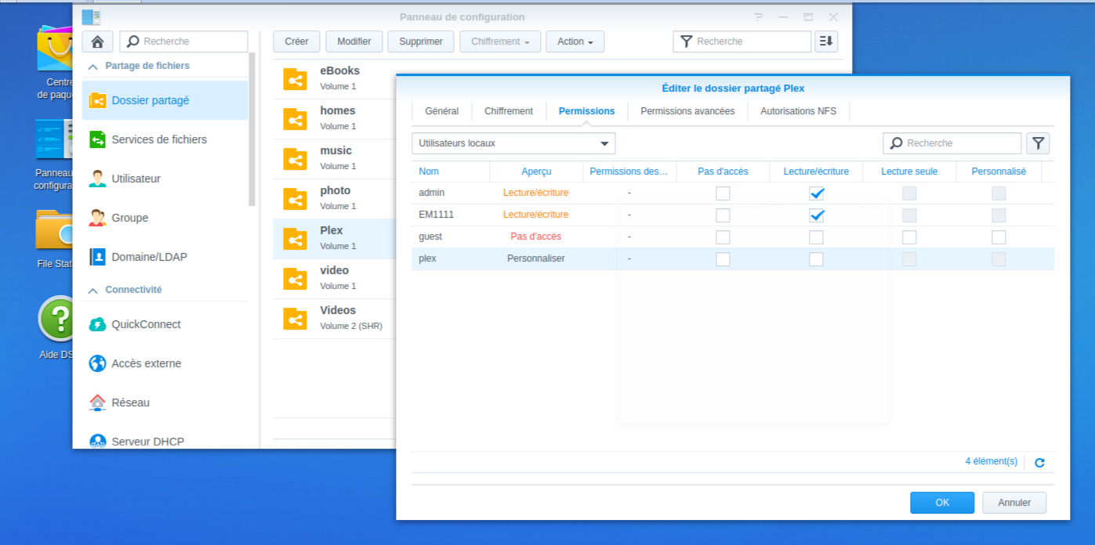Check Pas d'accès for guest user
This screenshot has height=545, width=1095.
(723, 237)
